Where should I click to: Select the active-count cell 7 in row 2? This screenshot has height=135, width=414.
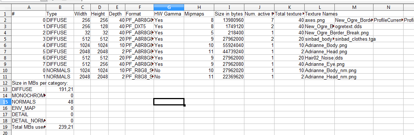(x=259, y=20)
